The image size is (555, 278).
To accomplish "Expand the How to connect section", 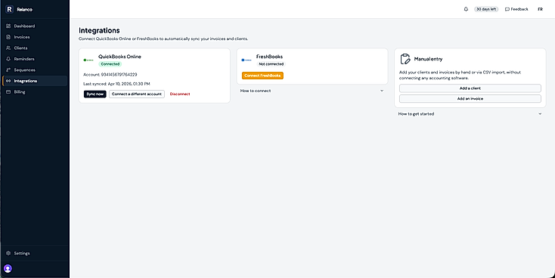I will 312,91.
